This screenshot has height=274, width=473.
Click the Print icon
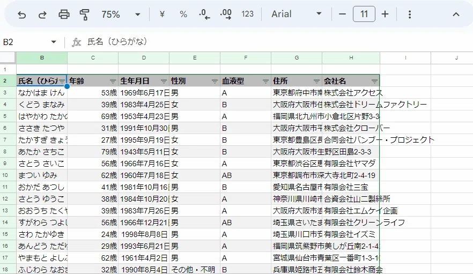64,14
